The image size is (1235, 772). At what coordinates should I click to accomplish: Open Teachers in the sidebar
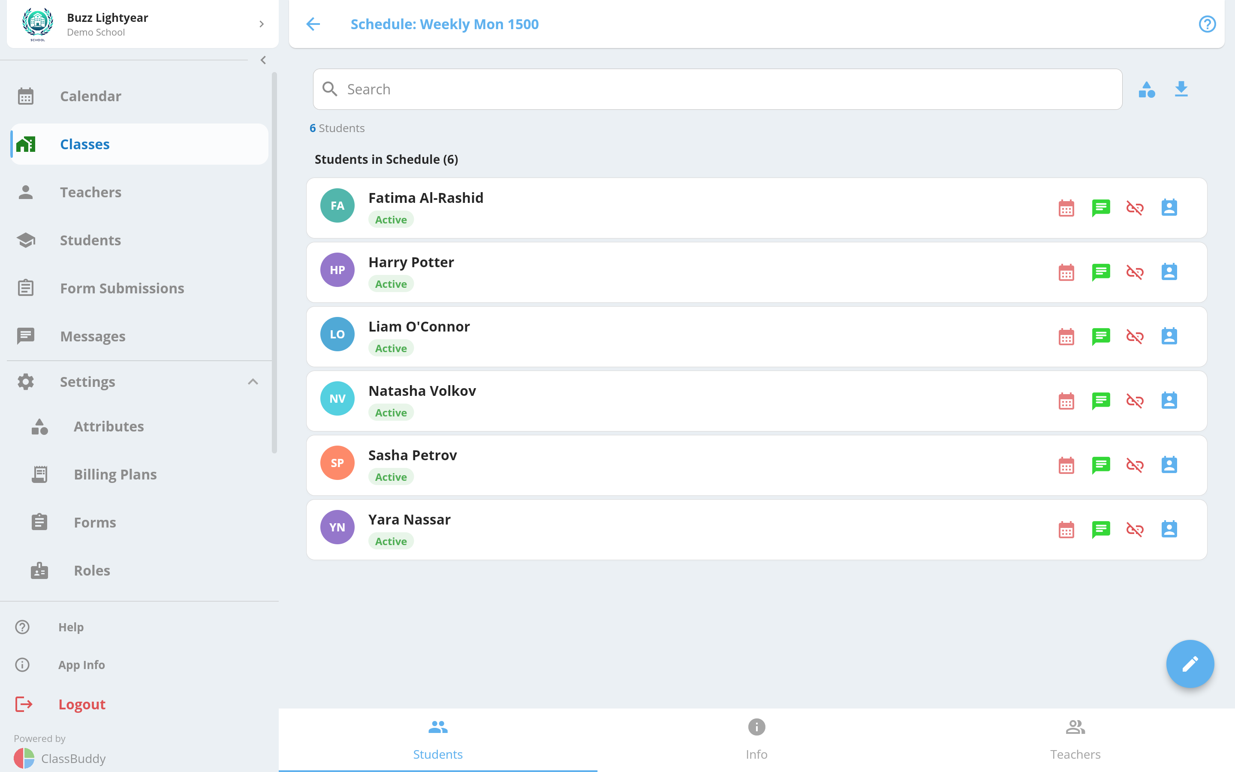(139, 192)
